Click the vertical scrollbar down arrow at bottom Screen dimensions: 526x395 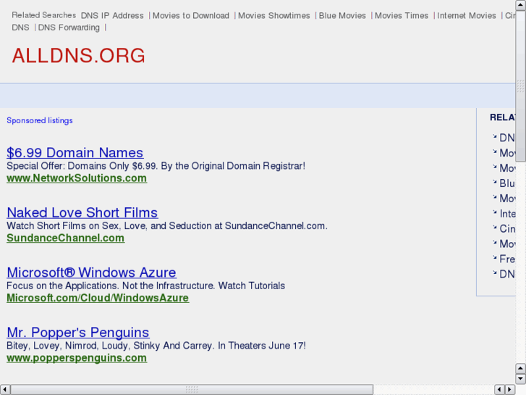520,379
